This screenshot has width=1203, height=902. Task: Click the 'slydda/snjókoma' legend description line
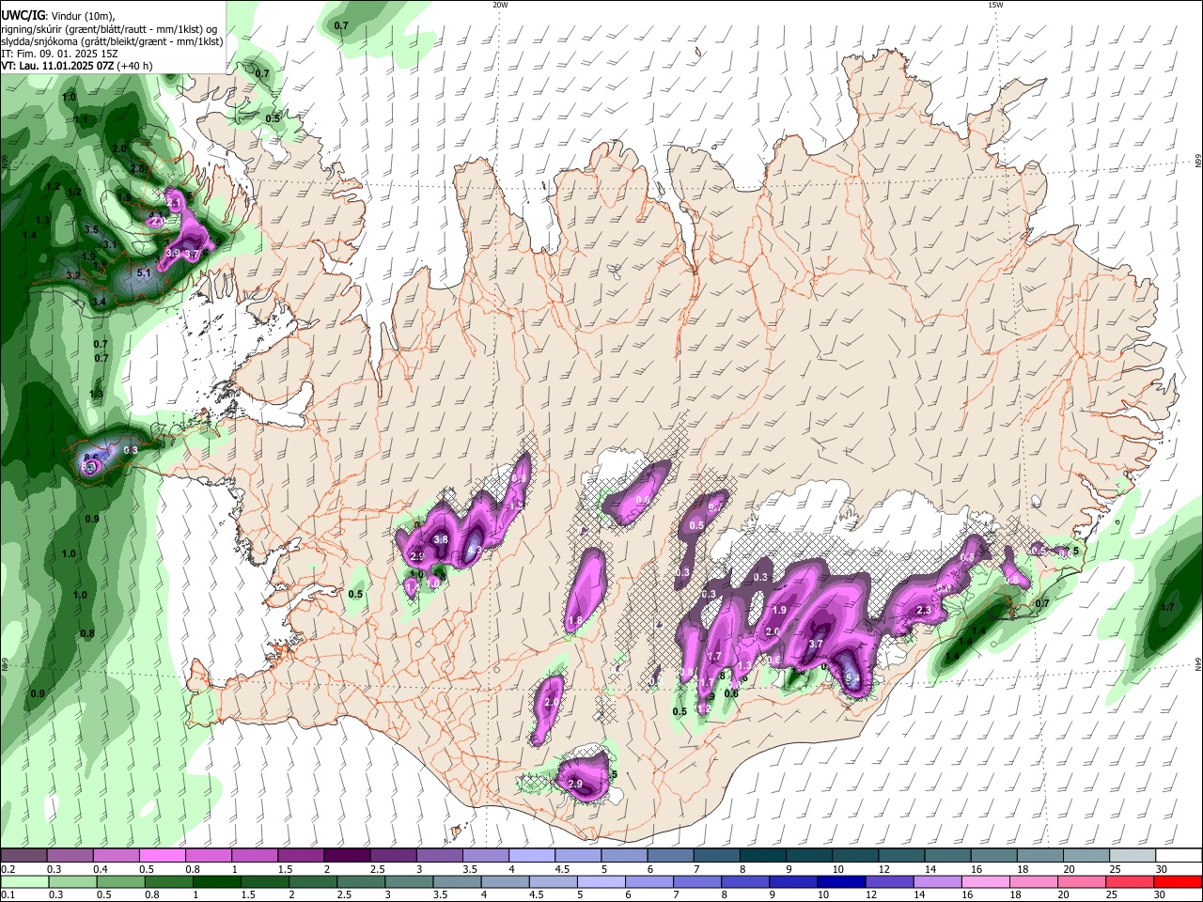tap(113, 41)
